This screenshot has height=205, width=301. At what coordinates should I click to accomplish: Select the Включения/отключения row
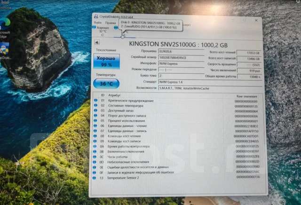177,152
